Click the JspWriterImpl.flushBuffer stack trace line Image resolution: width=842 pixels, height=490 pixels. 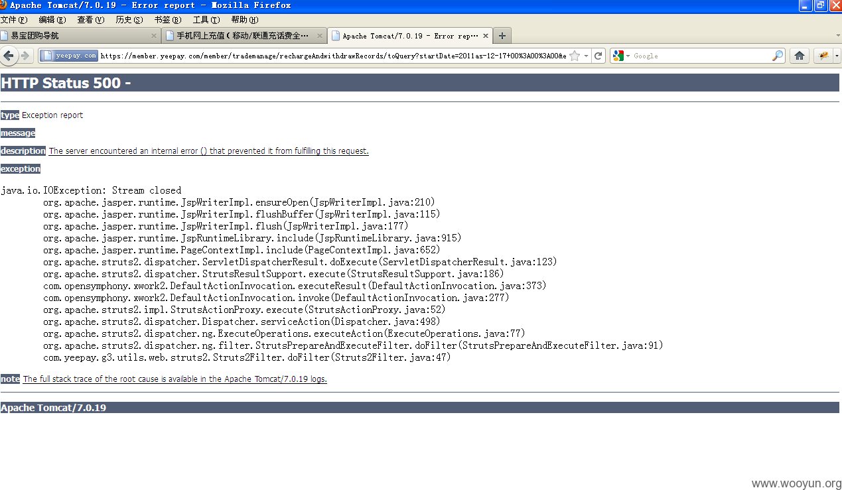pos(242,214)
